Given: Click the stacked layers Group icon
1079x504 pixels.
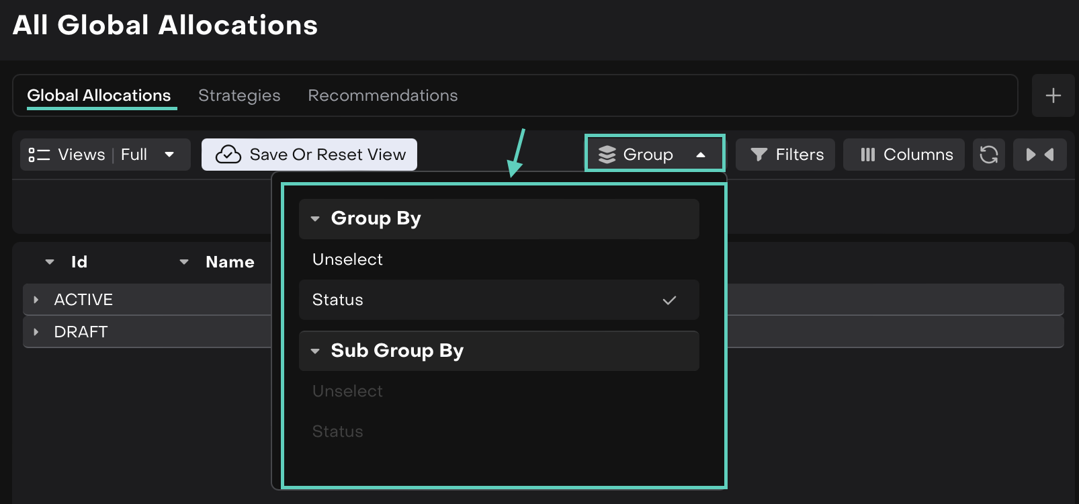Looking at the screenshot, I should pyautogui.click(x=607, y=155).
